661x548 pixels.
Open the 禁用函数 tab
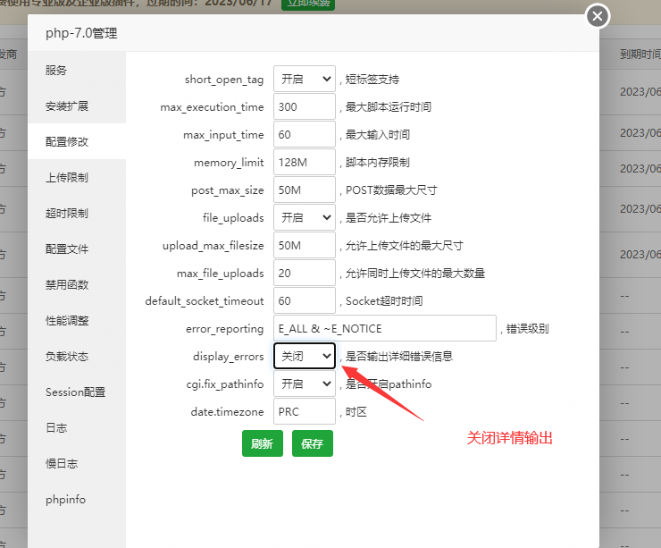point(77,285)
